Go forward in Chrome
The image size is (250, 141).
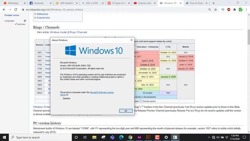click(10, 9)
